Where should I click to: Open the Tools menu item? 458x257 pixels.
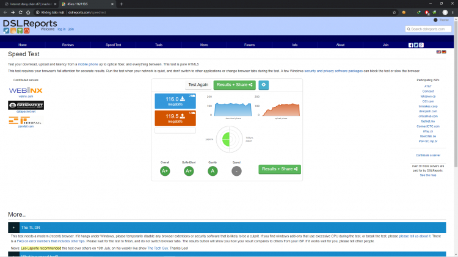click(159, 45)
